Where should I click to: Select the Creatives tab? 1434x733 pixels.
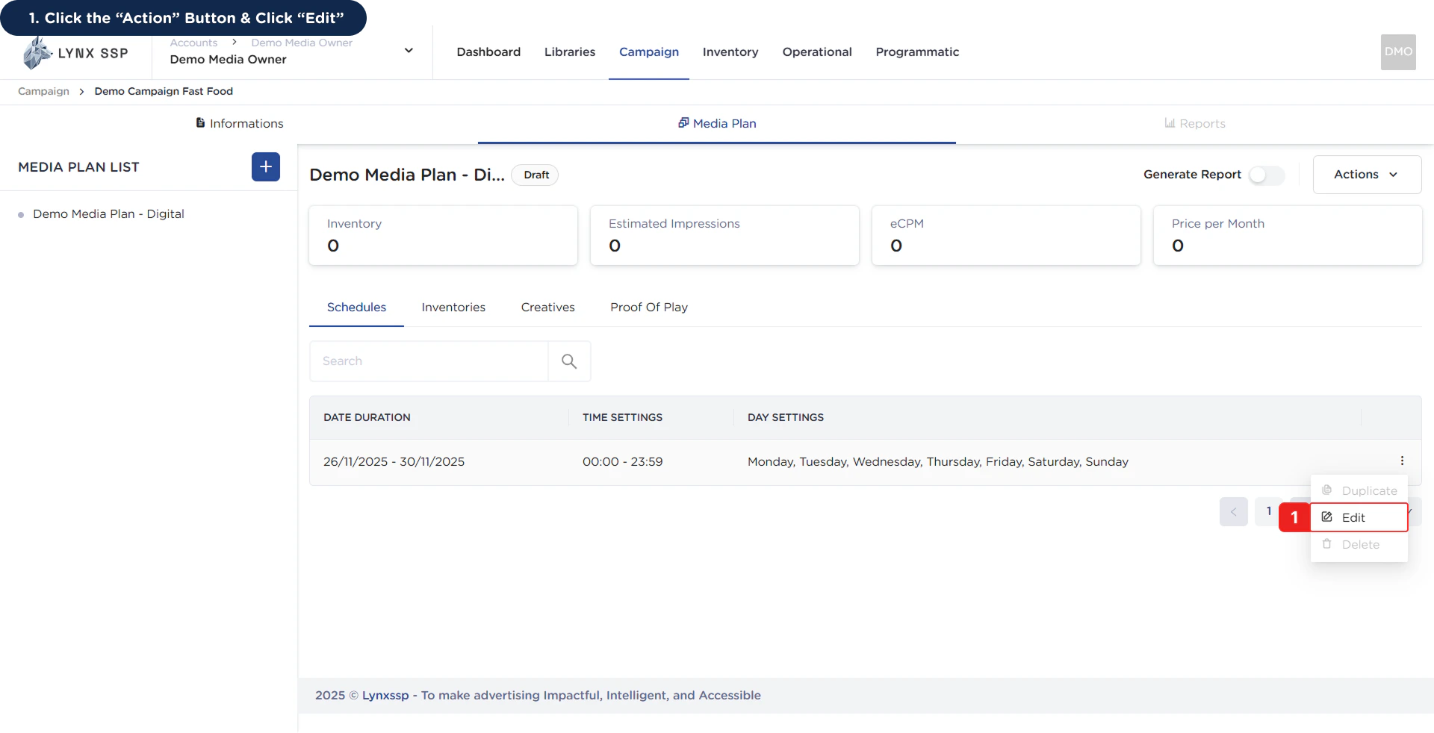click(x=547, y=308)
